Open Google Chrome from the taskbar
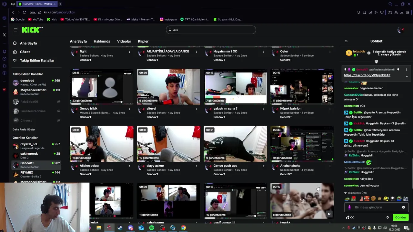The width and height of the screenshot is (413, 232). tap(183, 228)
